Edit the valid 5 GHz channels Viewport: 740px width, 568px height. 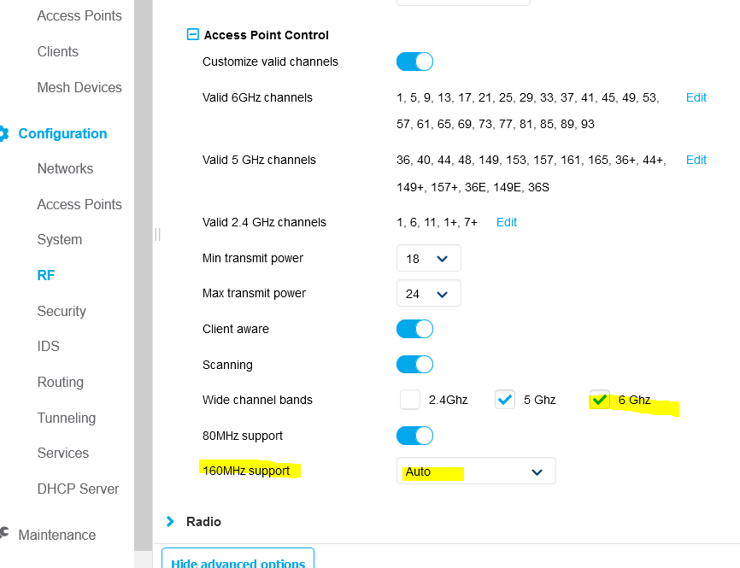696,160
